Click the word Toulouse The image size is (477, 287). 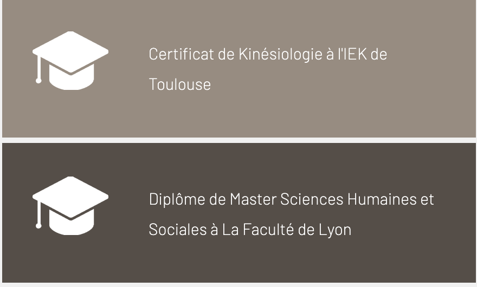(180, 84)
